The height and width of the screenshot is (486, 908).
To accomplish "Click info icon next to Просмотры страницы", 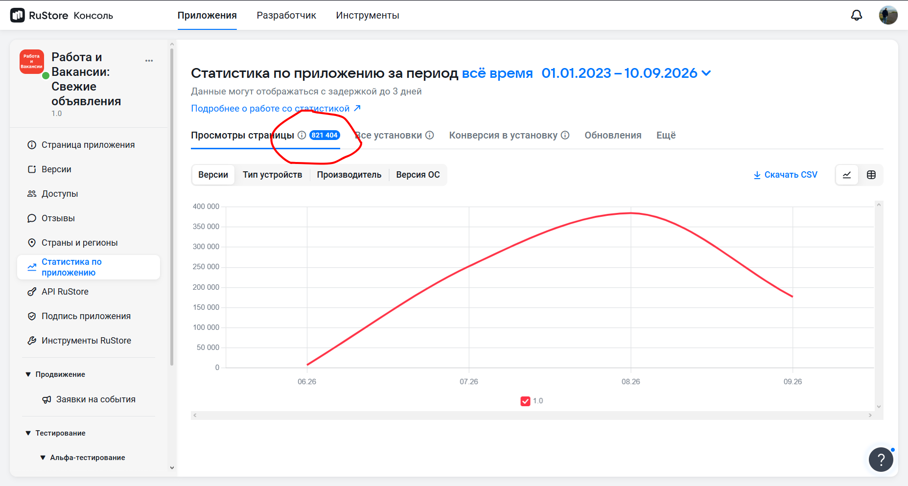I will click(302, 135).
